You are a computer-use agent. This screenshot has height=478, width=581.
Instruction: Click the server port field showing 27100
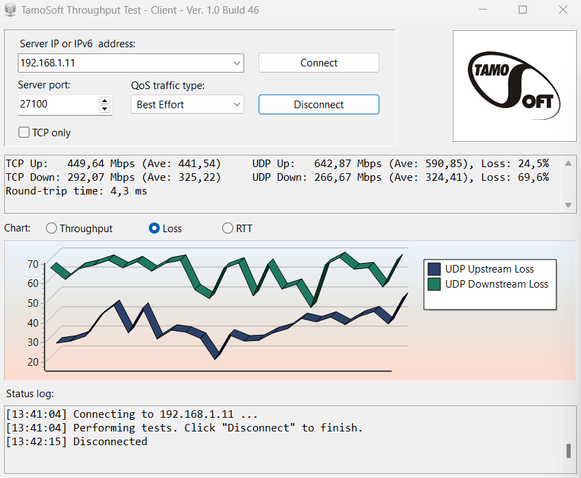pyautogui.click(x=58, y=104)
